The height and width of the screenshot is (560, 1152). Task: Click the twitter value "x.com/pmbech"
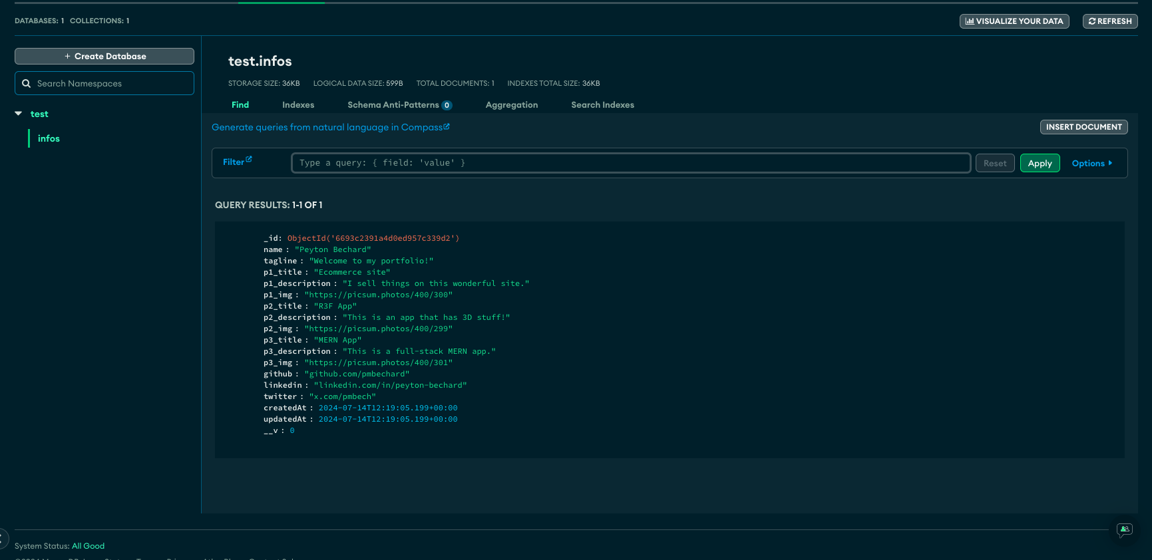(343, 396)
